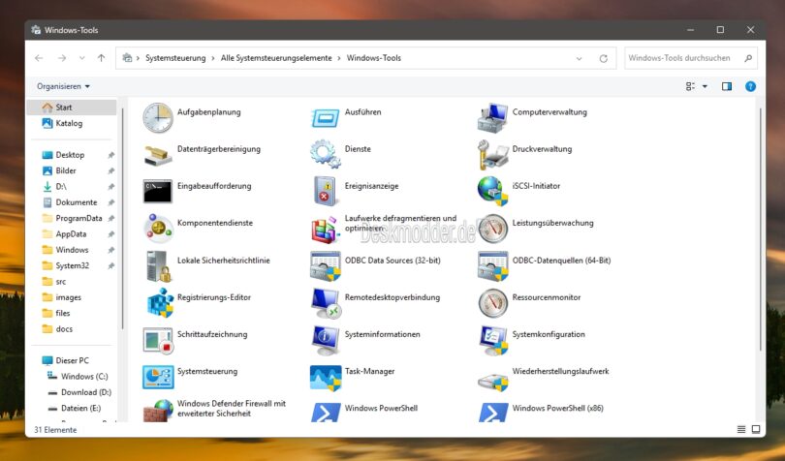Refresh the Windows-Tools folder
Image resolution: width=785 pixels, height=461 pixels.
[x=604, y=58]
